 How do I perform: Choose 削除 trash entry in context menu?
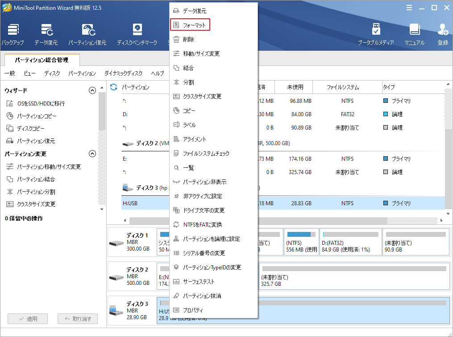pyautogui.click(x=213, y=40)
